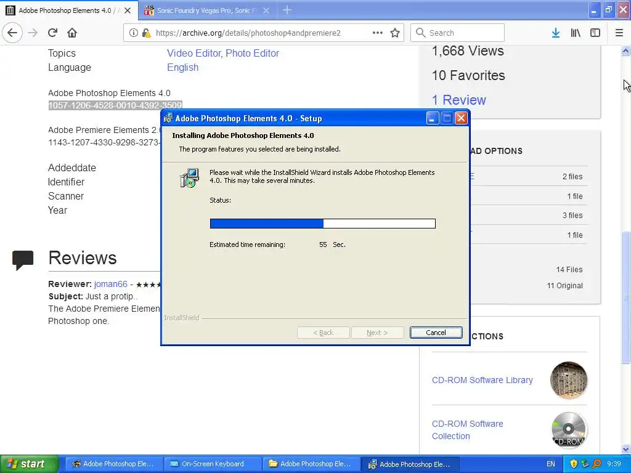Open CD-ROM Software Library link
This screenshot has height=473, width=631.
pos(482,380)
